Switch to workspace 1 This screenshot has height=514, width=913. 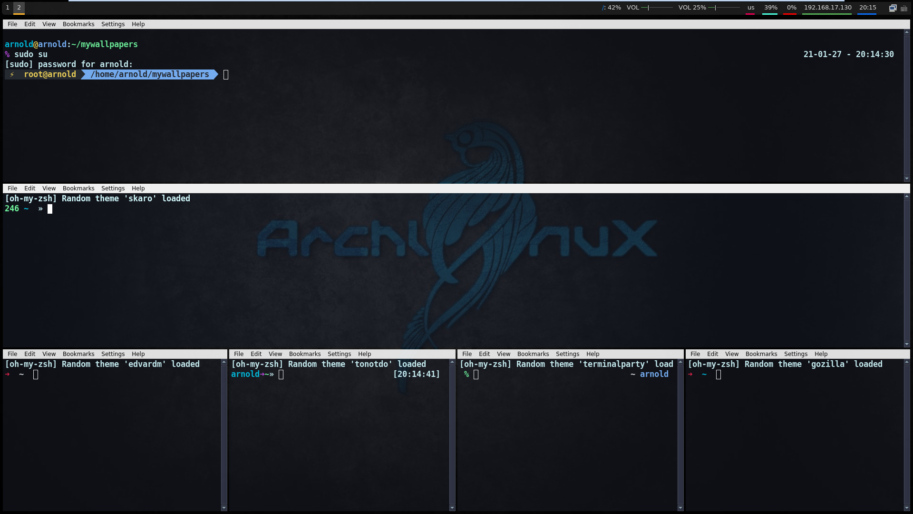(8, 8)
